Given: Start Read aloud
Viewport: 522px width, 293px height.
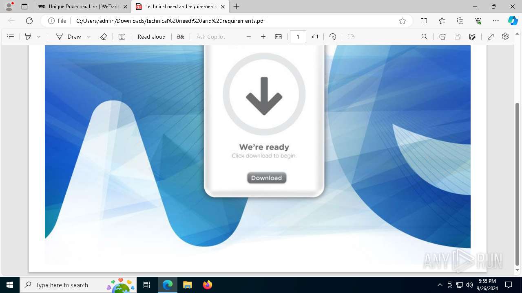Looking at the screenshot, I should 152,37.
